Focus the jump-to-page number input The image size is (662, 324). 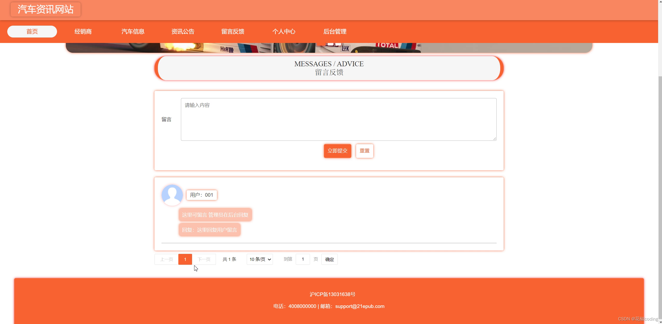point(302,259)
